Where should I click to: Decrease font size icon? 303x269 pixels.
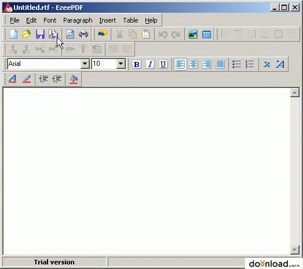coord(267,64)
